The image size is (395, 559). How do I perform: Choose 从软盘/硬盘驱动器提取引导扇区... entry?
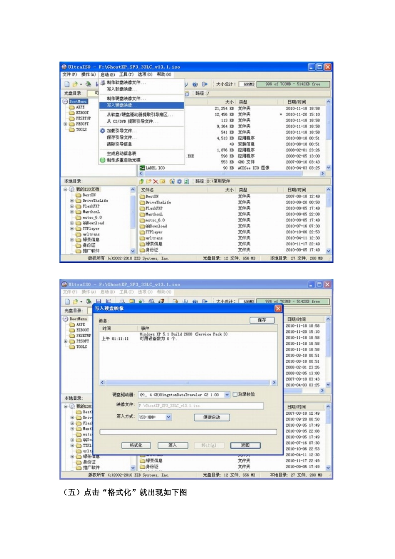(x=142, y=114)
